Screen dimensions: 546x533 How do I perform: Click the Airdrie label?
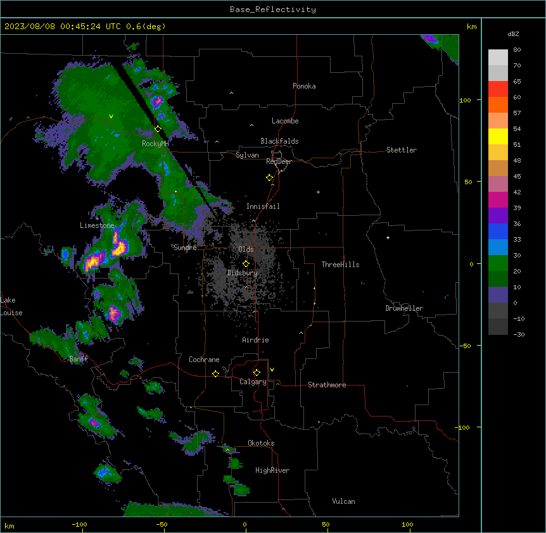pos(255,340)
